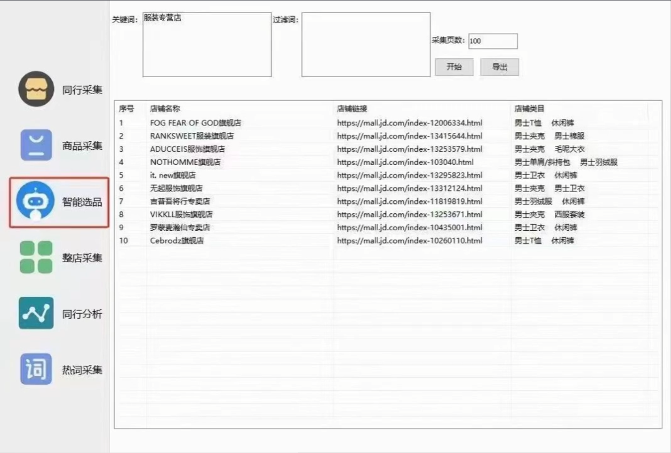Open the RANKSWEET store mall link
671x453 pixels.
[x=409, y=136]
